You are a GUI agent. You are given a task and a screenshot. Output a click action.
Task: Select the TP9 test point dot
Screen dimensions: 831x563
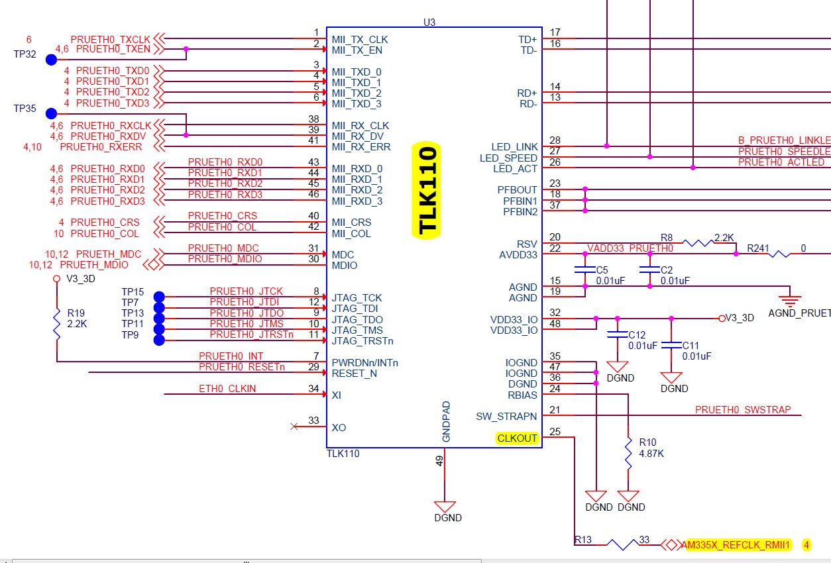pos(159,340)
